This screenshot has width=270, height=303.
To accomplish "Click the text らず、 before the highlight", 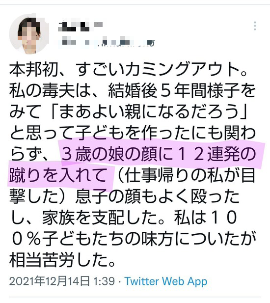I will (x=34, y=154).
